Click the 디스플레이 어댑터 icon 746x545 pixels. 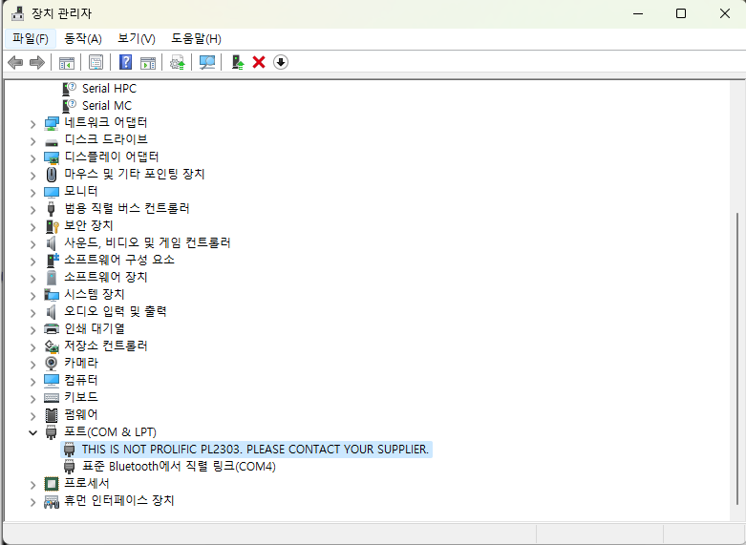pyautogui.click(x=52, y=157)
